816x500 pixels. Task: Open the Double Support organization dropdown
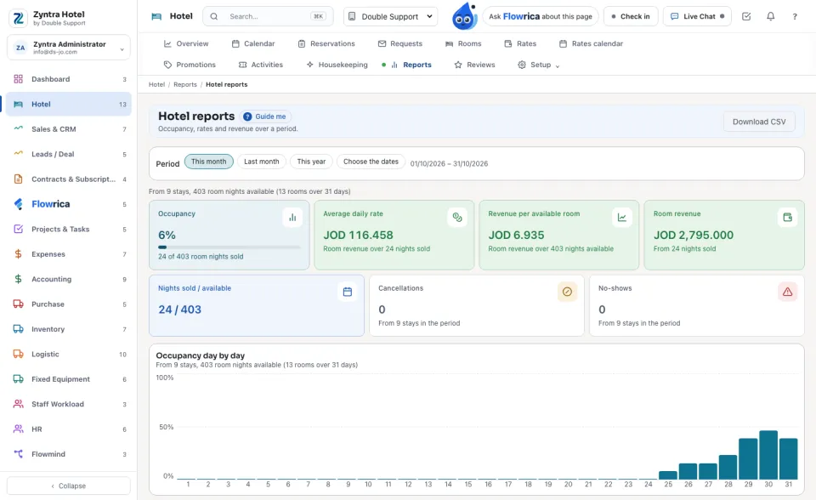tap(390, 16)
